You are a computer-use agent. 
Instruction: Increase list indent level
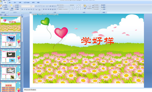52,6
